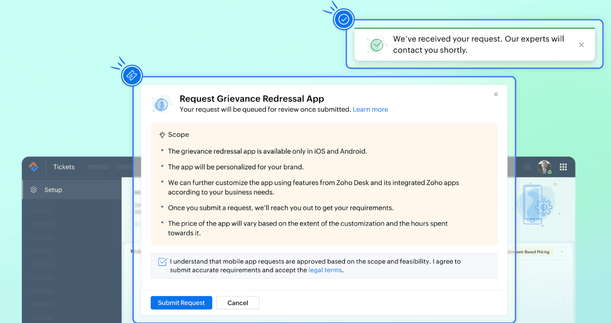Expand the dropdown beside Based Pricing
Image resolution: width=611 pixels, height=323 pixels.
point(562,251)
